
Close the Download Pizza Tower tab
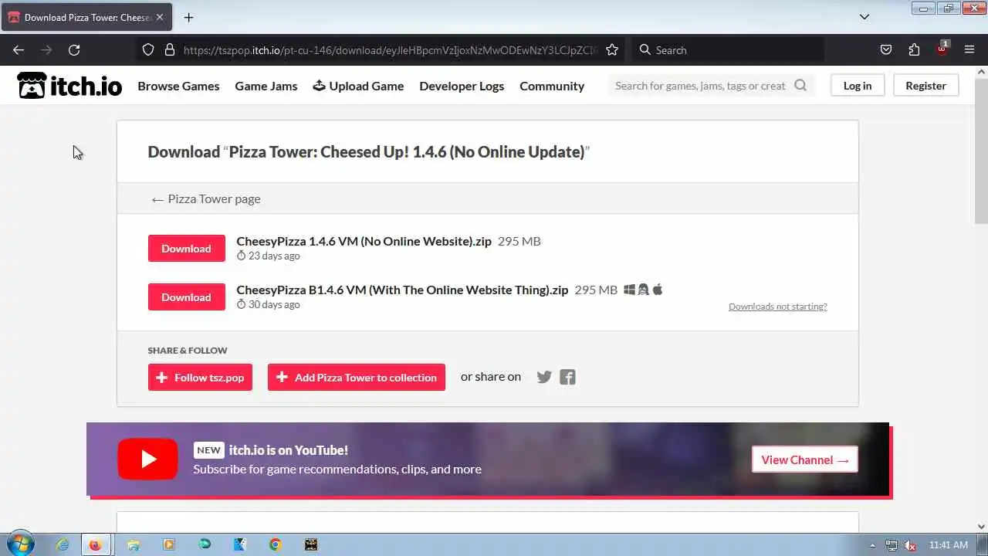[x=160, y=17]
